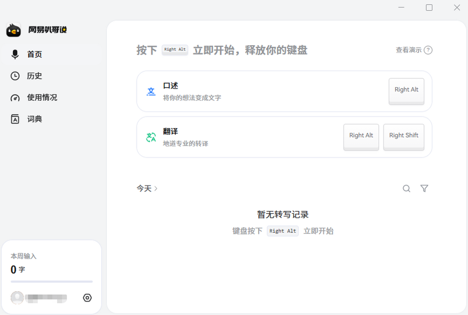This screenshot has width=468, height=315.
Task: Click the text 地道专业的转译
Action: coord(186,144)
